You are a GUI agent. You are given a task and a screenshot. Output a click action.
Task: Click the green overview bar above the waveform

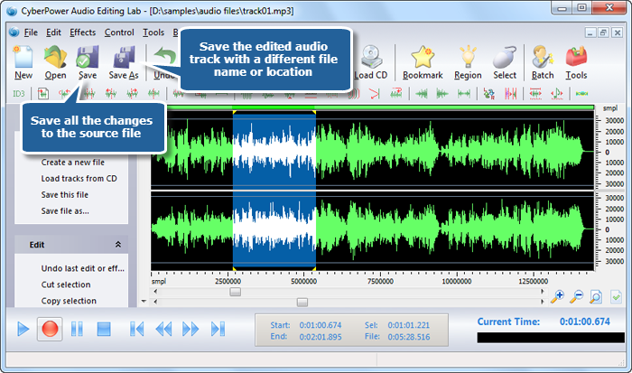tap(372, 107)
